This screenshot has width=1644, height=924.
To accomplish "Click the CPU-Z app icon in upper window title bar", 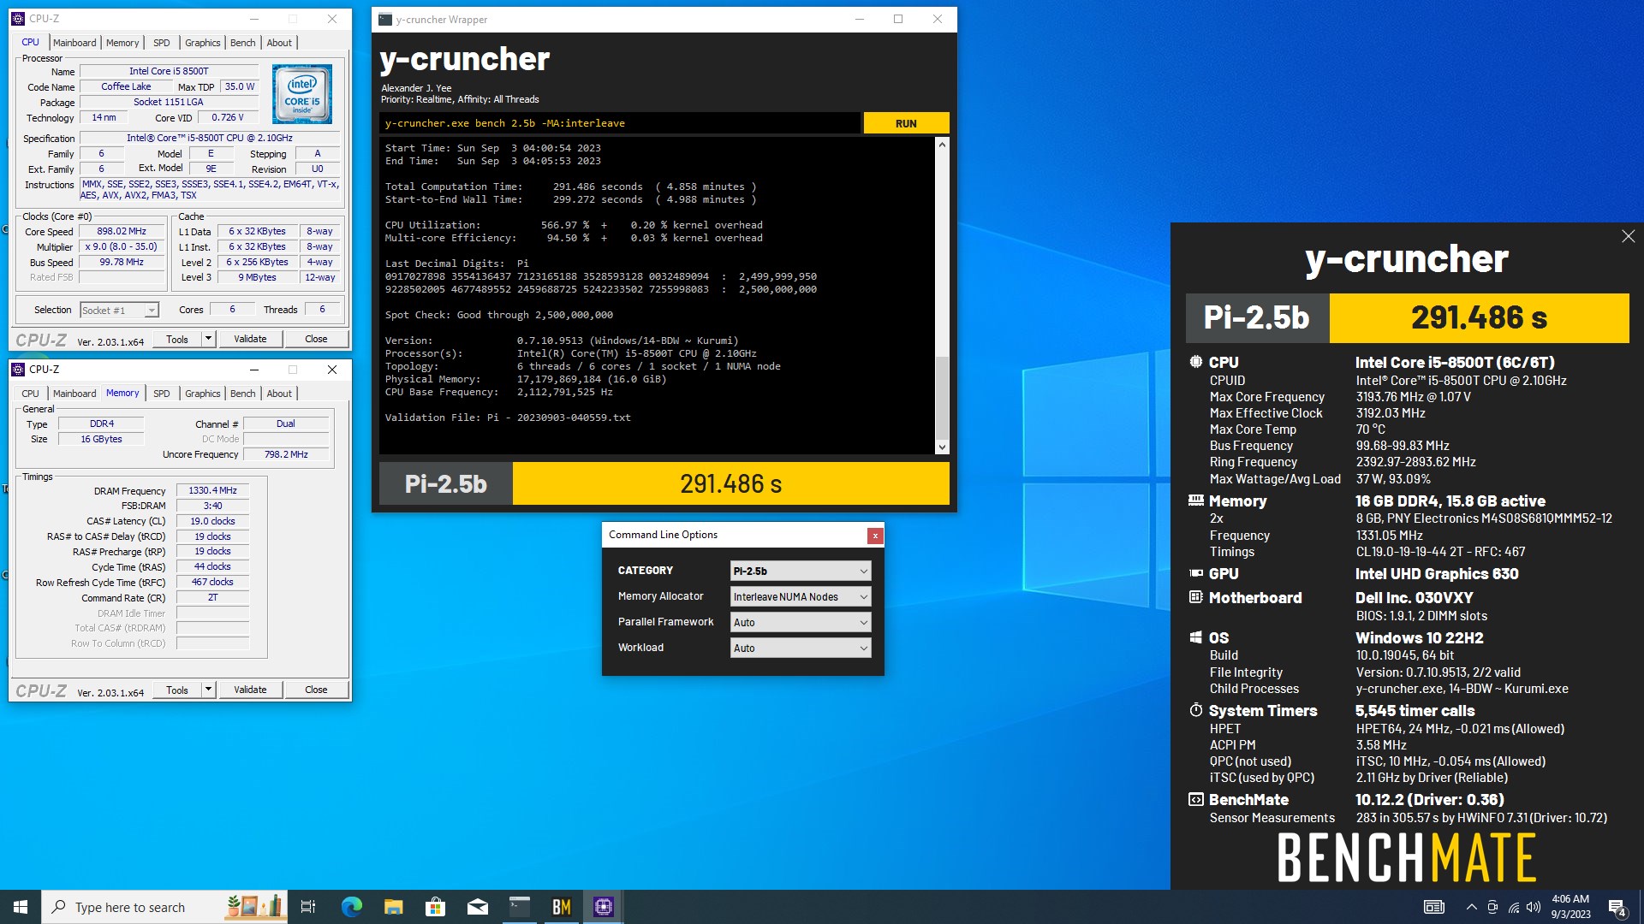I will click(18, 19).
